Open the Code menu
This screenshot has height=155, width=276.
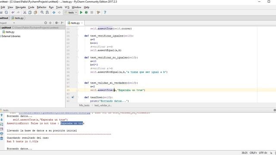click(31, 7)
